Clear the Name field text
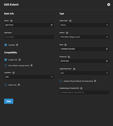The image size is (113, 126). click(x=52, y=25)
